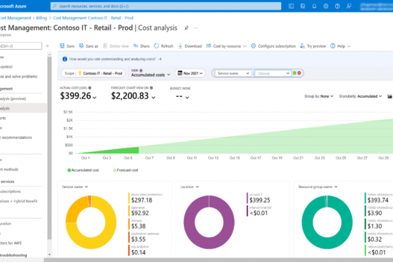Click the azure ddos protection $297.18 entry
The image size is (393, 262).
point(145,198)
